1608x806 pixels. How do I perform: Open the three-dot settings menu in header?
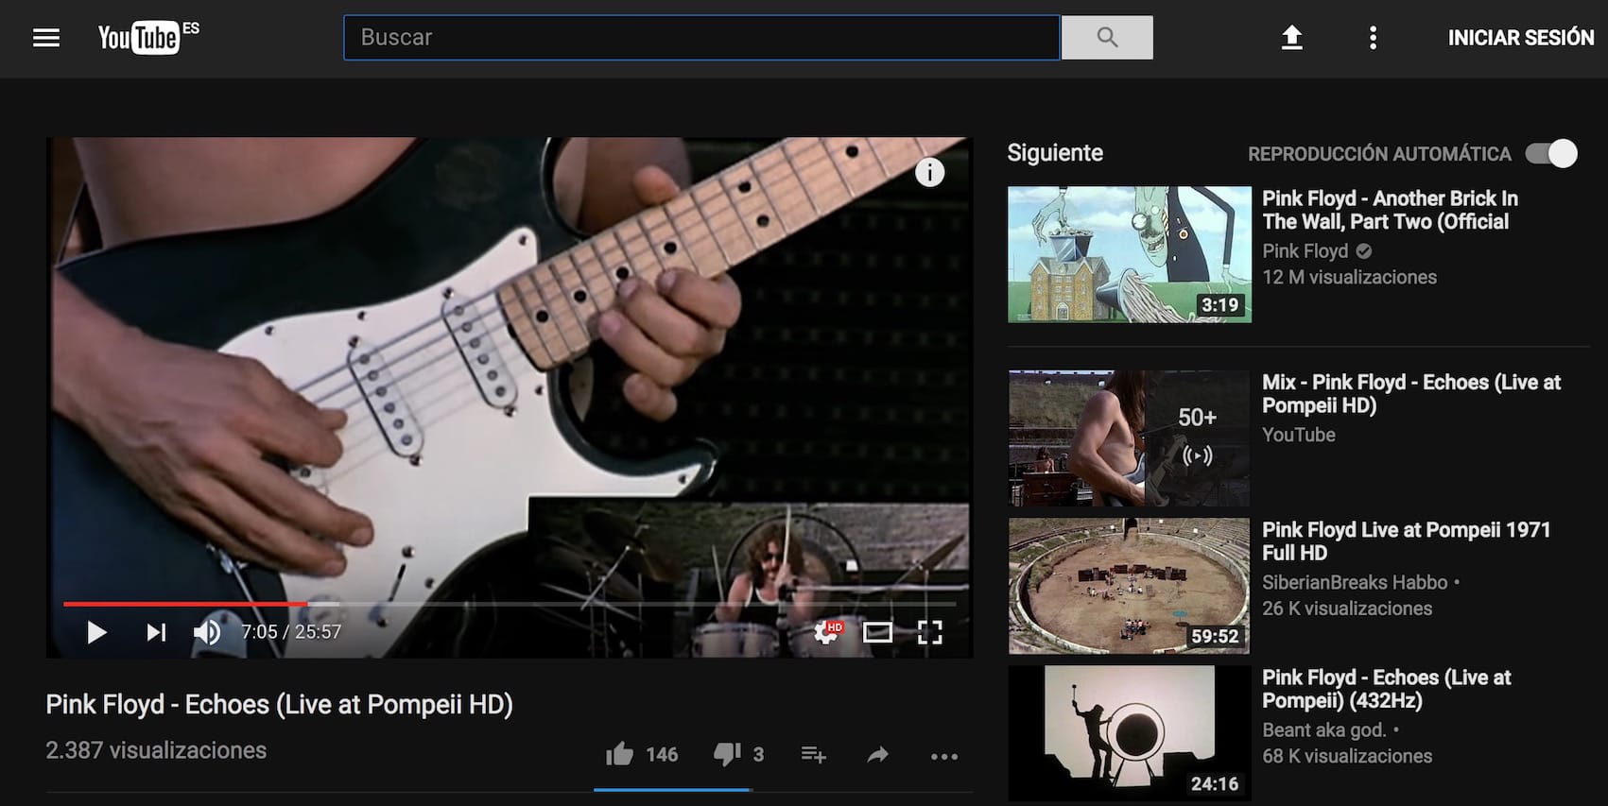click(x=1373, y=38)
